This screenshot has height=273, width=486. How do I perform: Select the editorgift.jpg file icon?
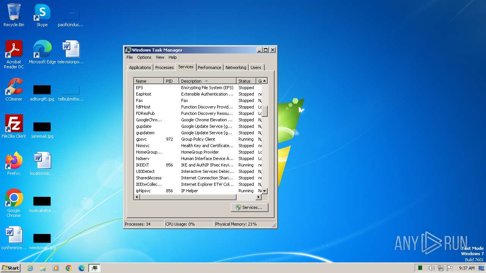42,93
